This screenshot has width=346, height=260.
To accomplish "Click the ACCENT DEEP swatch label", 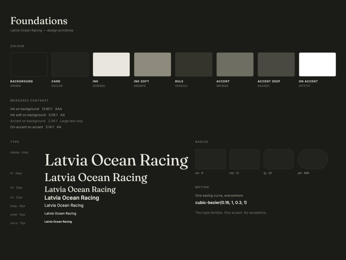I will (269, 81).
